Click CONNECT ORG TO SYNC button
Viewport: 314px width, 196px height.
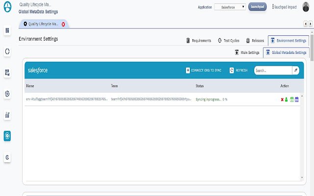tap(204, 71)
